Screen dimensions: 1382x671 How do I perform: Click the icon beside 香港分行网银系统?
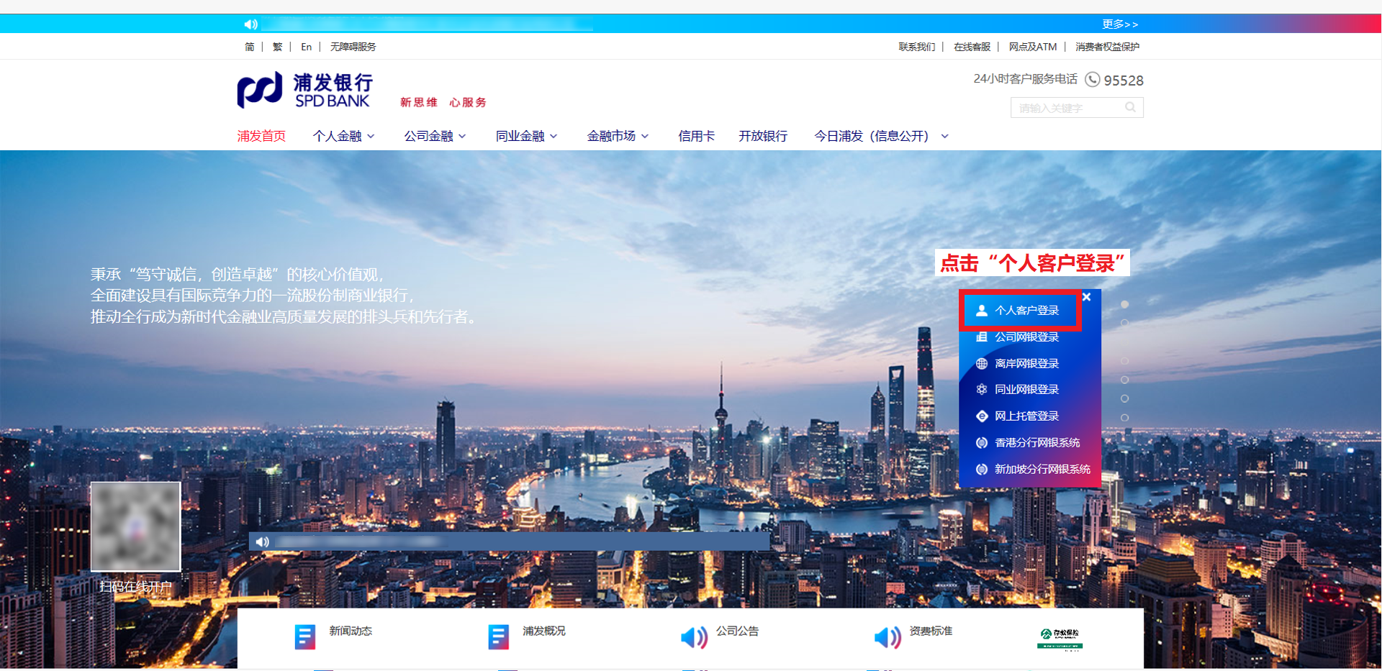(x=981, y=443)
